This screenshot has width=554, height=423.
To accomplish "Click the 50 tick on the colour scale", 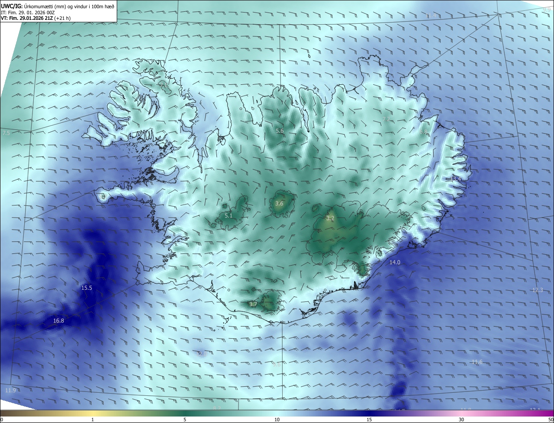I will coord(551,420).
